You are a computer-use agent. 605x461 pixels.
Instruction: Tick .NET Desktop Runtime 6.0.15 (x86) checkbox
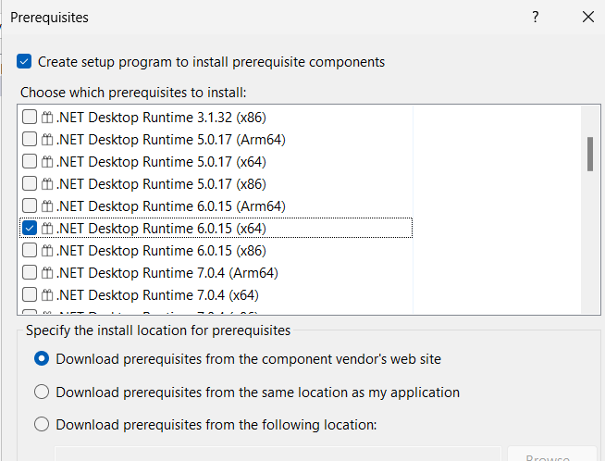click(30, 251)
